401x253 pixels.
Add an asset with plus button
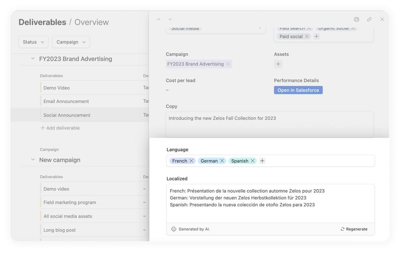(278, 64)
